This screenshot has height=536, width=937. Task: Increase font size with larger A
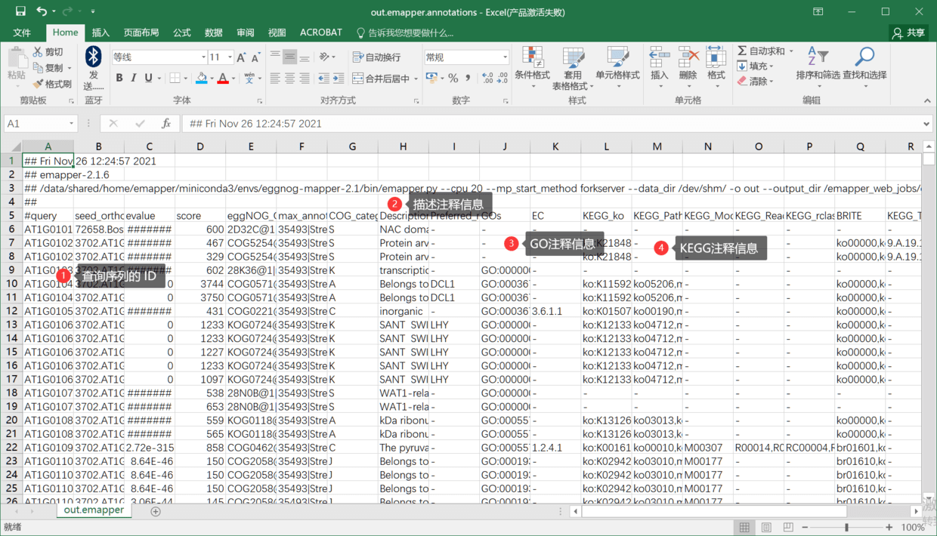coord(242,57)
